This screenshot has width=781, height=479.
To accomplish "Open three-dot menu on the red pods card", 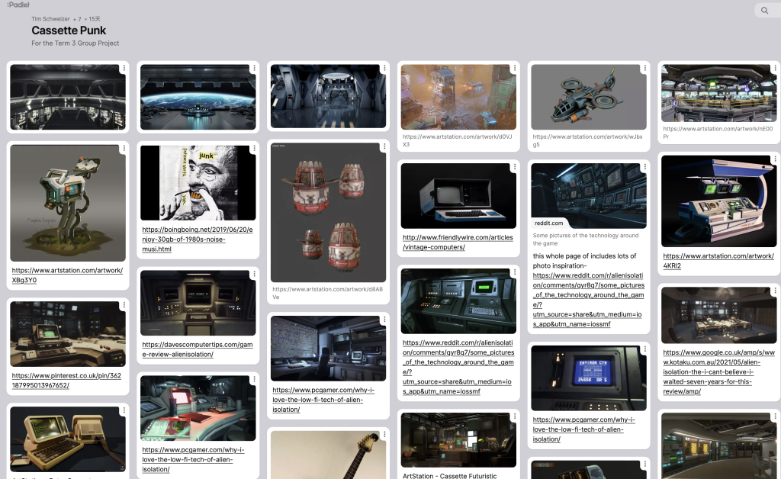I will coord(384,147).
